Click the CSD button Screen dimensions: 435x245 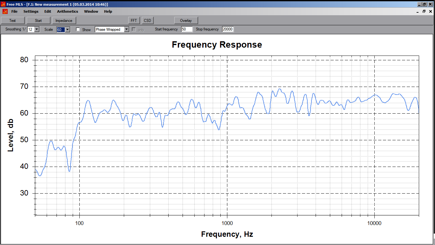(x=147, y=20)
